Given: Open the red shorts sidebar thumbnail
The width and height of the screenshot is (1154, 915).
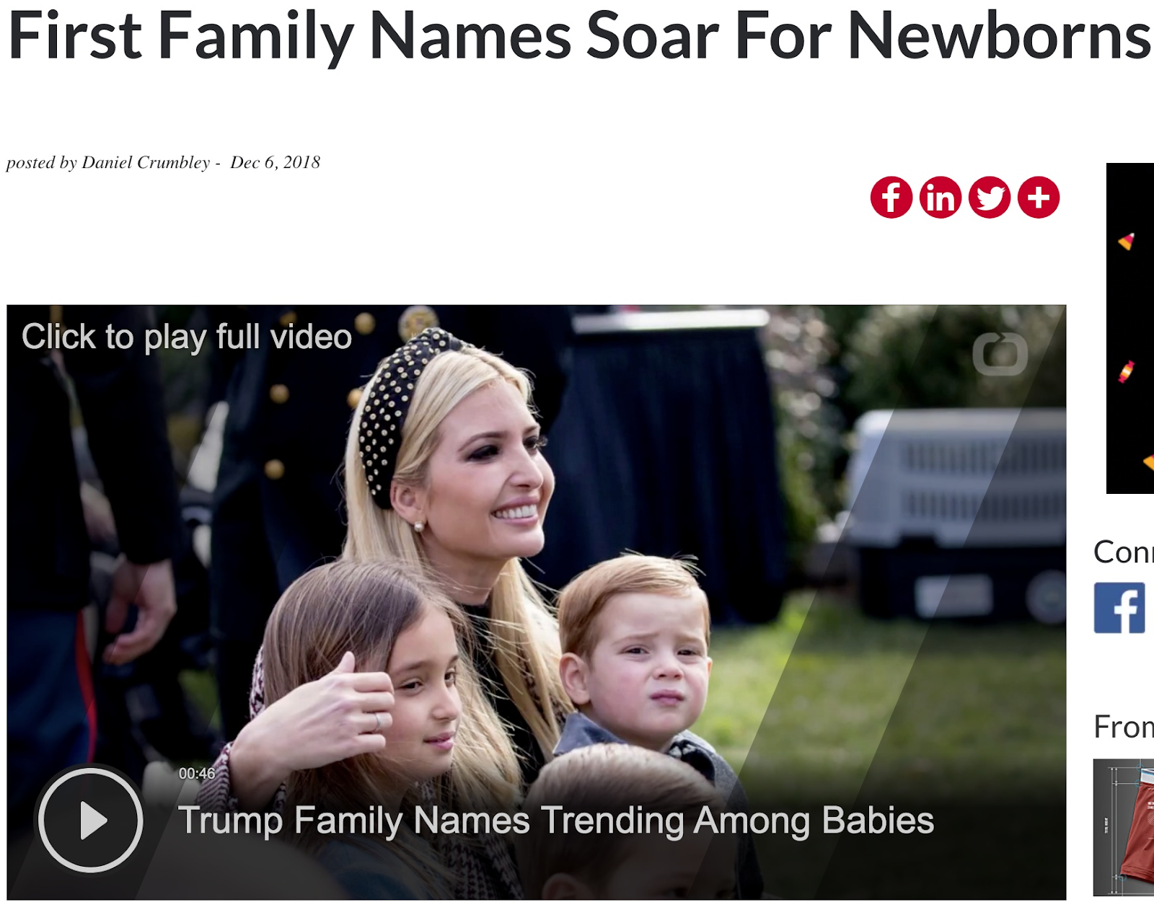Looking at the screenshot, I should (x=1124, y=827).
